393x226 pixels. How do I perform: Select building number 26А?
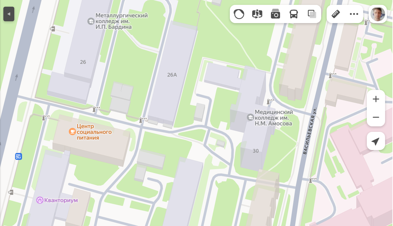(172, 75)
